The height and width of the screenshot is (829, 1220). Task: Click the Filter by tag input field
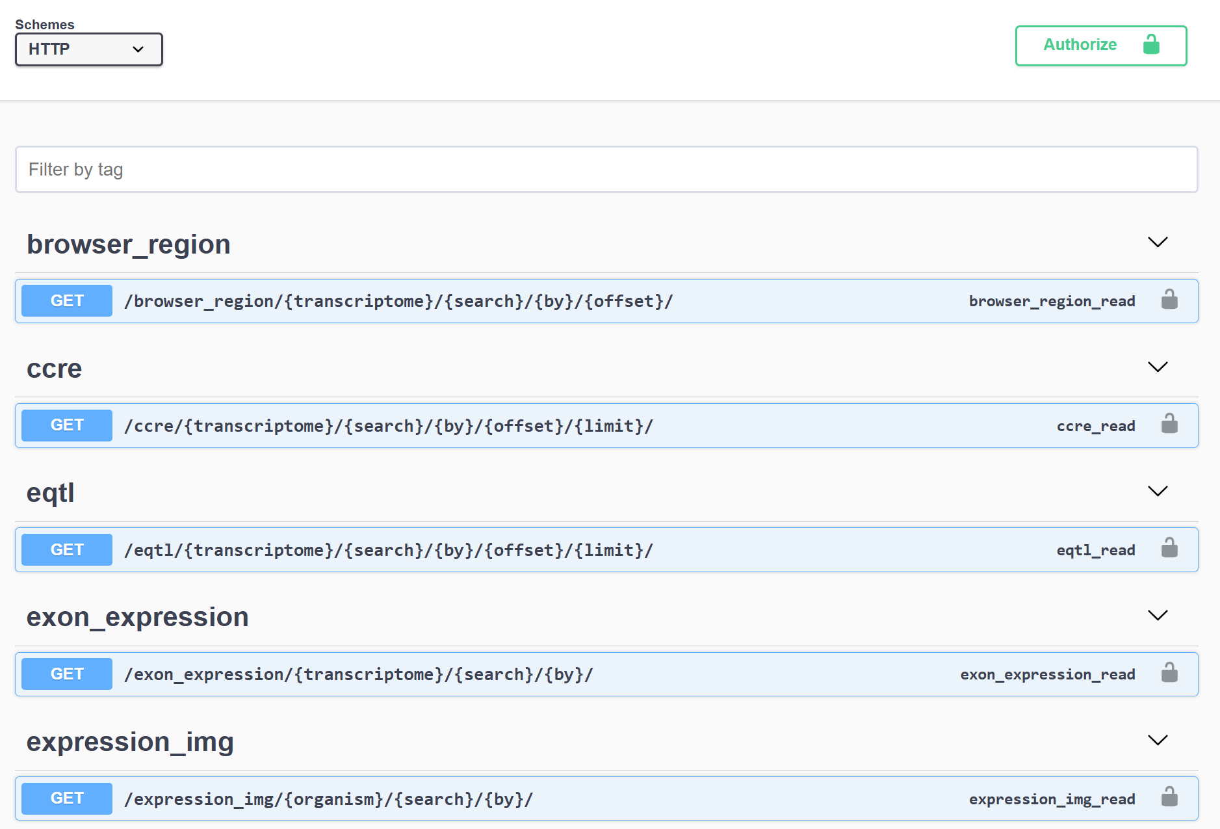606,170
